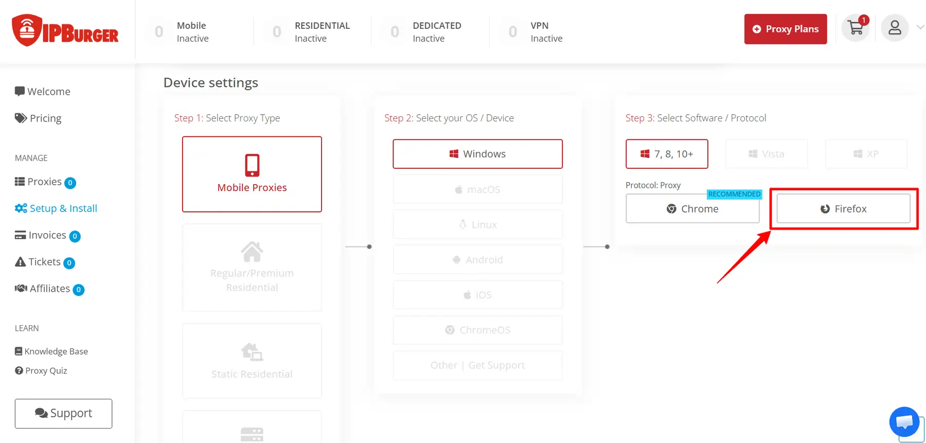Click the Setup & Install gears icon
The width and height of the screenshot is (926, 443).
[21, 208]
